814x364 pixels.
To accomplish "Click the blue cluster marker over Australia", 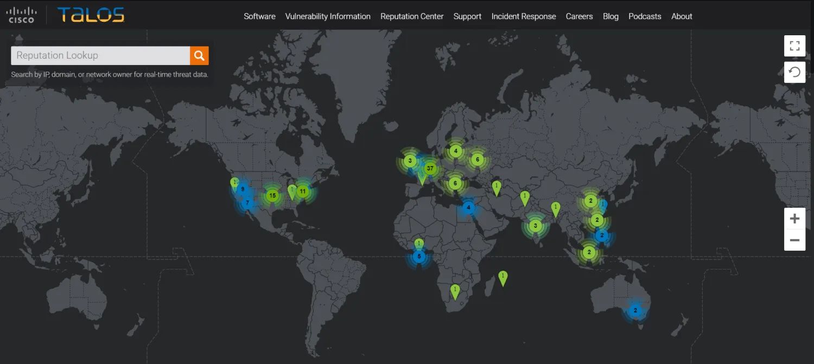I will pos(635,311).
